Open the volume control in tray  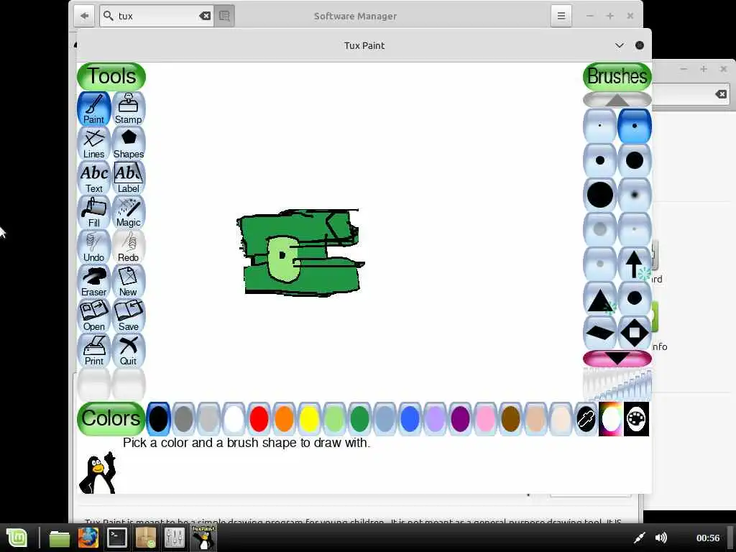(661, 538)
